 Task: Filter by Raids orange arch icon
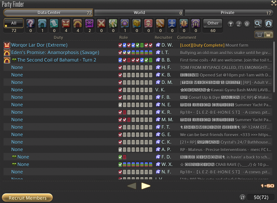(78, 23)
